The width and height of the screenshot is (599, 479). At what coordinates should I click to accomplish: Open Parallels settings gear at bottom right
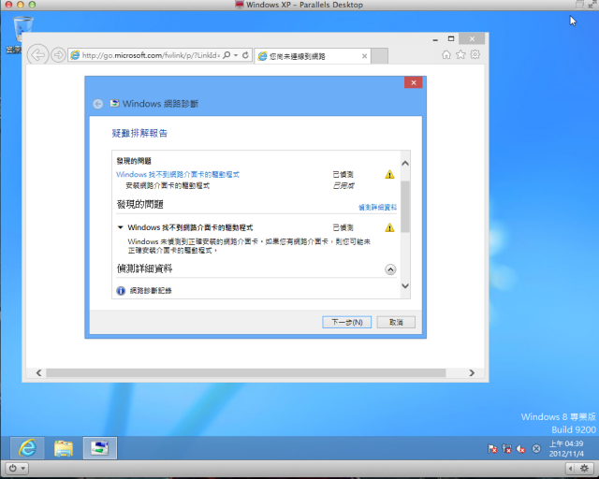(x=584, y=469)
